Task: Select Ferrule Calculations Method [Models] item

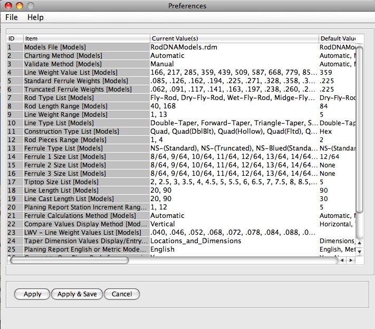Action: pyautogui.click(x=86, y=216)
